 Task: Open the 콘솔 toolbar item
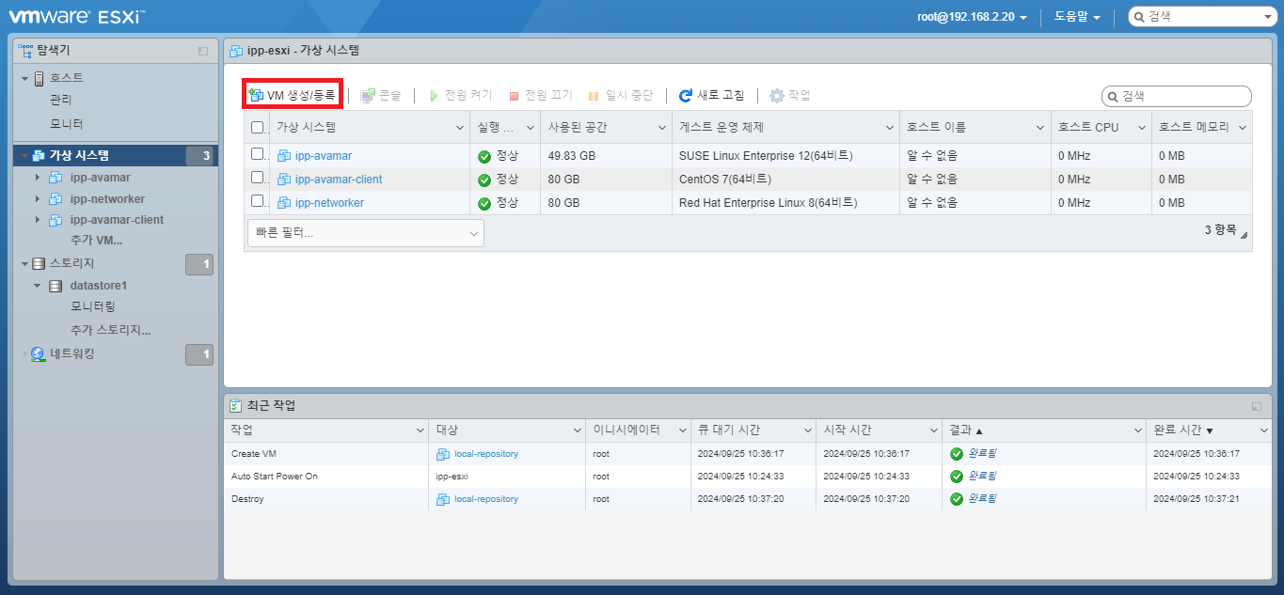coord(381,95)
